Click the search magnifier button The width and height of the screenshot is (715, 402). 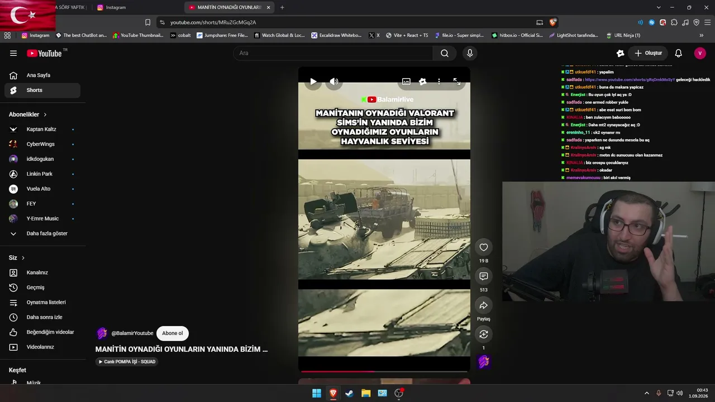445,53
